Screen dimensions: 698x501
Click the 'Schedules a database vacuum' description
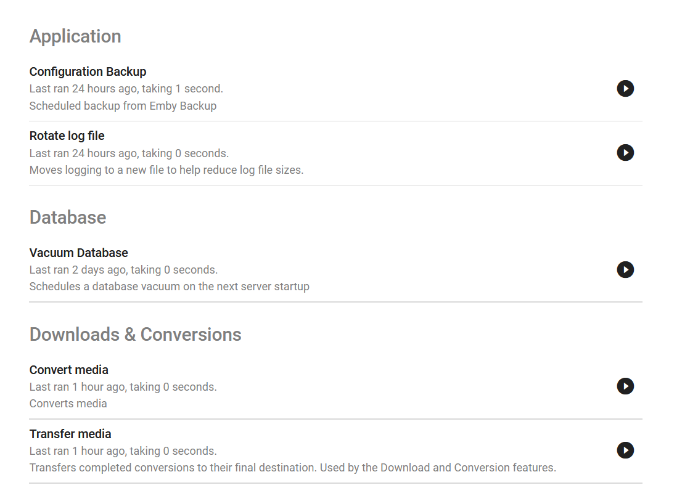[x=169, y=287]
